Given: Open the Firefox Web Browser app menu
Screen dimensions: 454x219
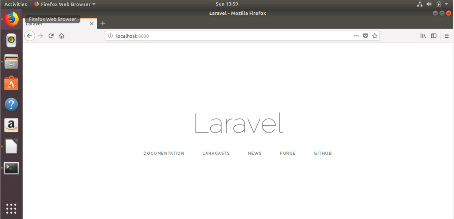Looking at the screenshot, I should (x=65, y=4).
